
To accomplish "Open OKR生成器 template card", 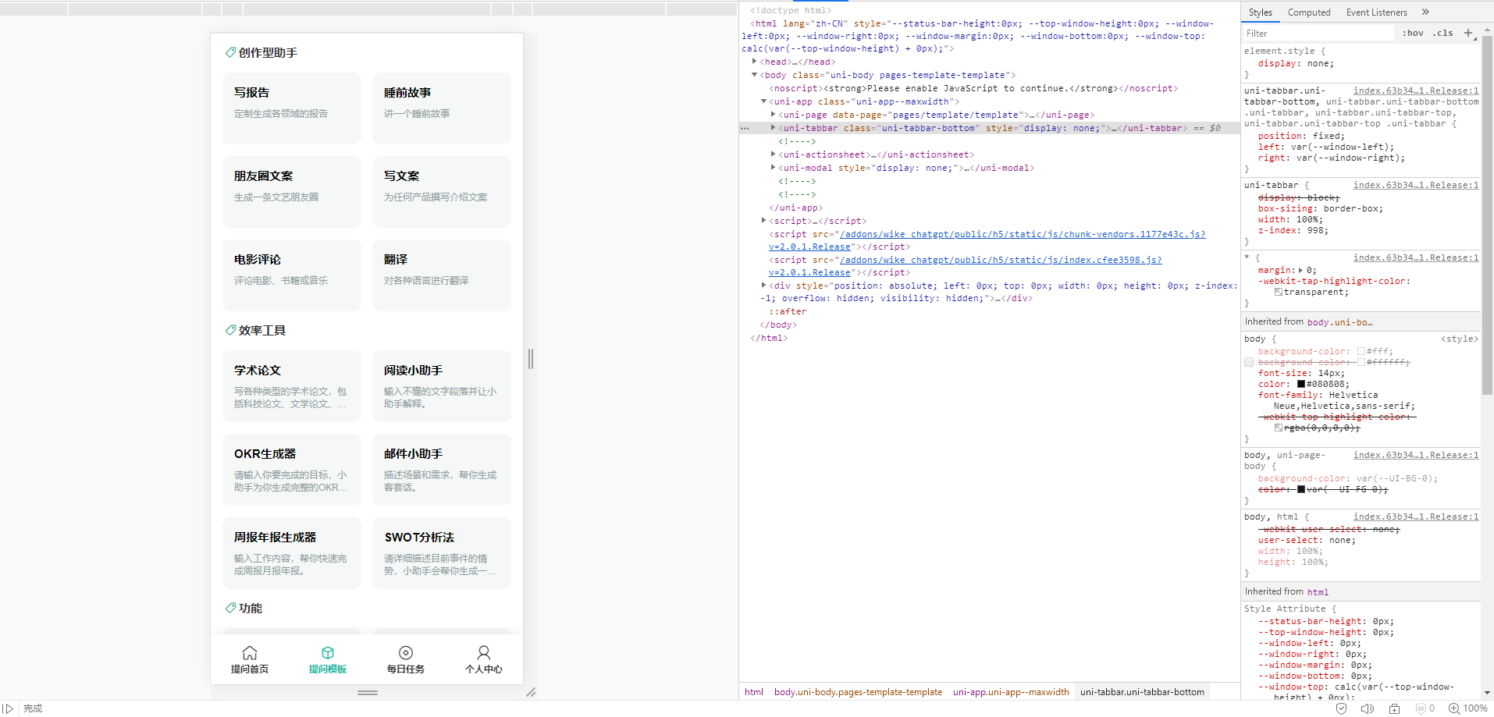I will [x=292, y=470].
